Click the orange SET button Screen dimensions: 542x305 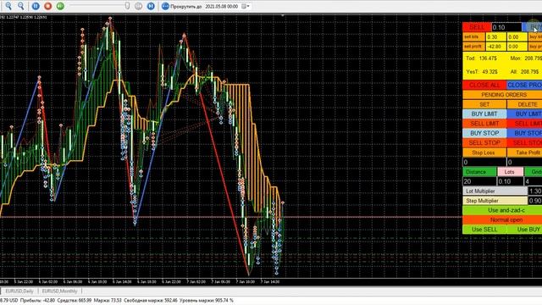tap(484, 104)
